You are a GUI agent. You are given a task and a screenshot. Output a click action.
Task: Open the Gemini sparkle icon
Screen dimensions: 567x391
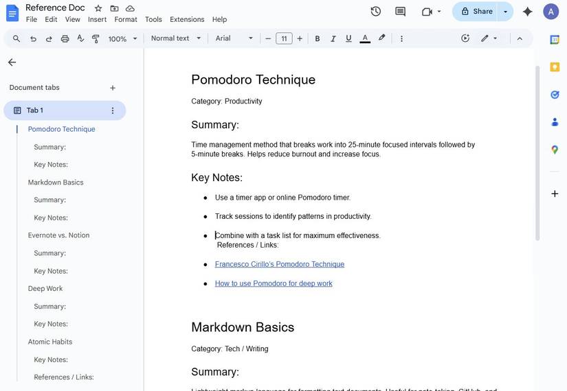click(527, 11)
